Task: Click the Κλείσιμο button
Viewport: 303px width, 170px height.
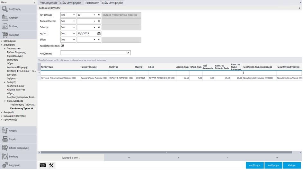Action: pyautogui.click(x=292, y=165)
